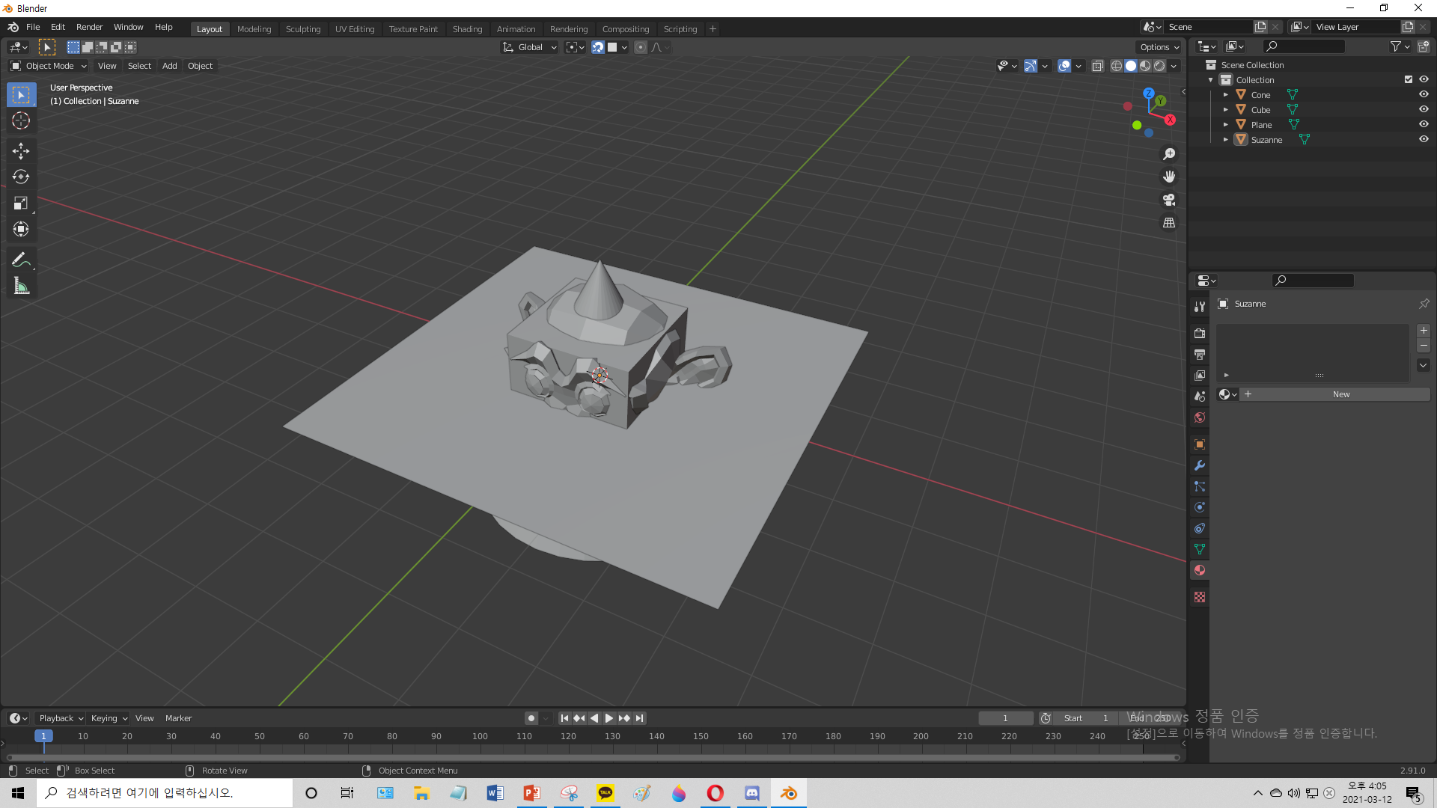Image resolution: width=1437 pixels, height=808 pixels.
Task: Hide Suzanne using its eye icon
Action: pyautogui.click(x=1424, y=140)
